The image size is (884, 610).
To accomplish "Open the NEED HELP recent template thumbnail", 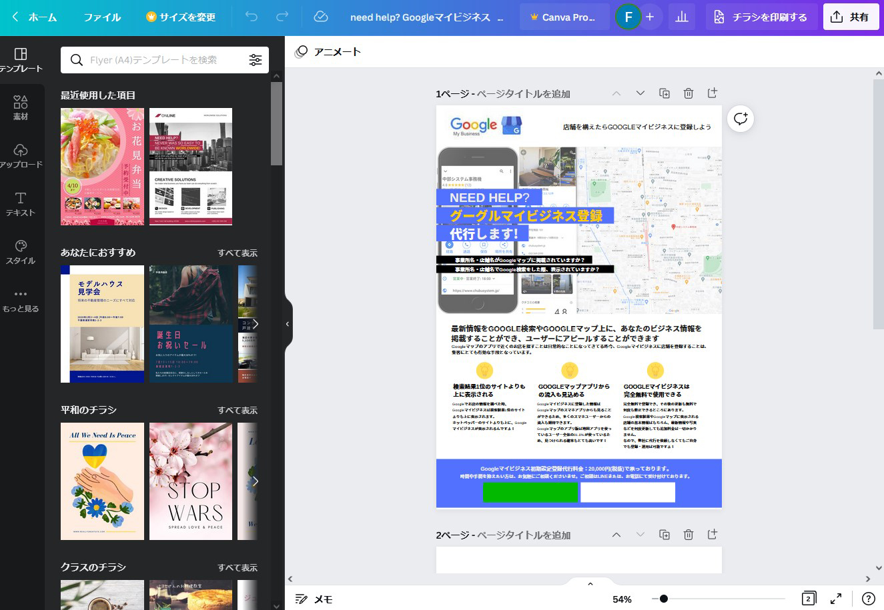I will pos(191,167).
